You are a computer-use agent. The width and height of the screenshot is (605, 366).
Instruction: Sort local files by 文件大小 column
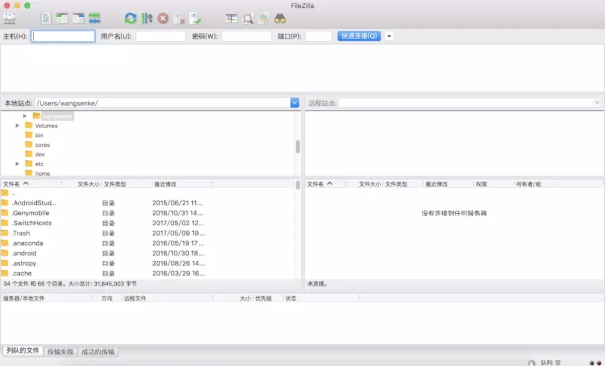click(89, 184)
